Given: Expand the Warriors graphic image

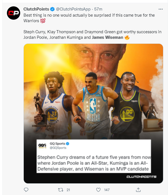Looking at the screenshot, I should [93, 113].
